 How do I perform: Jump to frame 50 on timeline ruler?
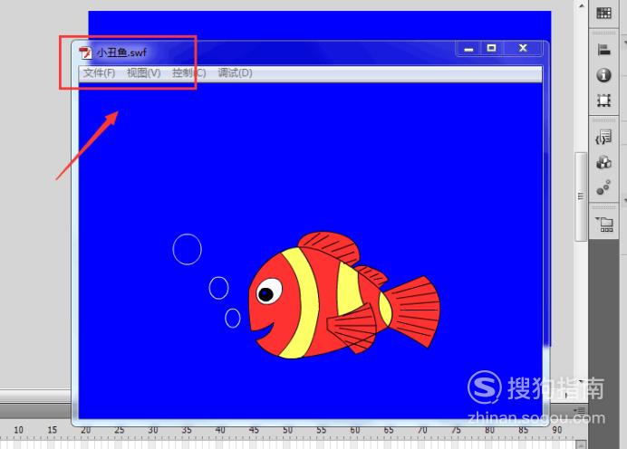(x=287, y=430)
